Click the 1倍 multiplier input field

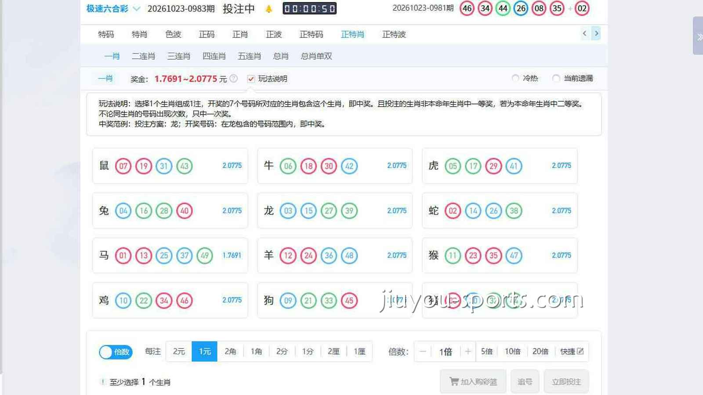click(x=446, y=352)
